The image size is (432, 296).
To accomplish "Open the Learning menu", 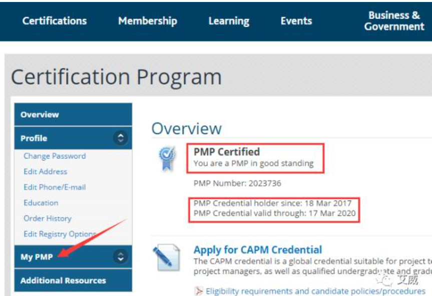I will pyautogui.click(x=229, y=21).
